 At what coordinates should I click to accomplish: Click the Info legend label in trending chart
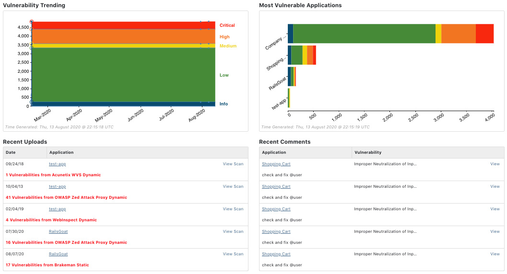coord(224,104)
